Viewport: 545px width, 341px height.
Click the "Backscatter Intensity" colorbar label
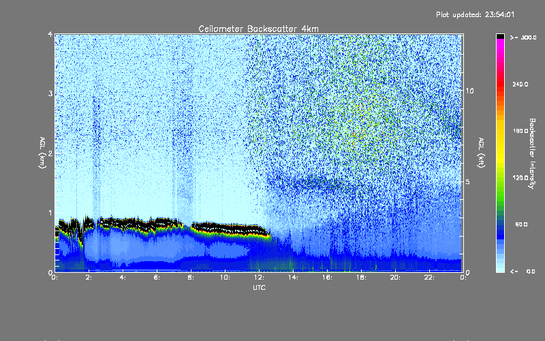(532, 153)
